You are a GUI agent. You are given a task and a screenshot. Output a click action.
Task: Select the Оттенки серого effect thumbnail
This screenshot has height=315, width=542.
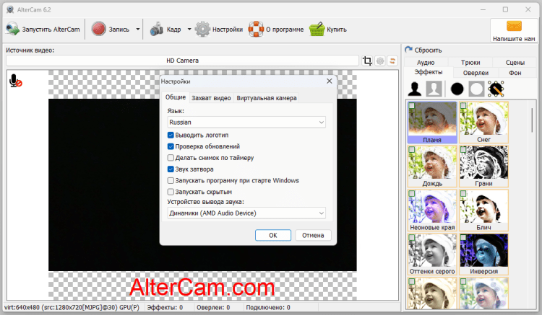(x=432, y=254)
